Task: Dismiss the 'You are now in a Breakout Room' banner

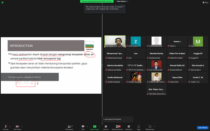Action: pos(30,77)
